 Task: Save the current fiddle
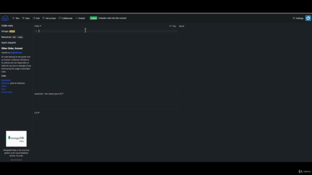(x=26, y=18)
